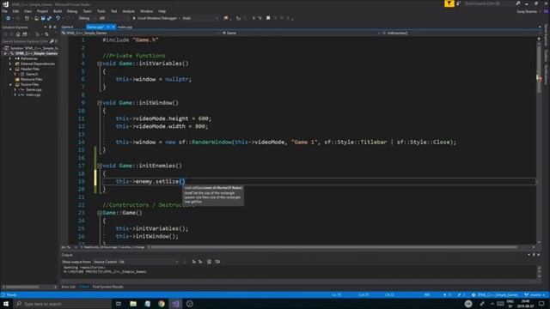Toggle auto-hide pin on Solution Explorer
This screenshot has width=550, height=309.
pyautogui.click(x=50, y=27)
